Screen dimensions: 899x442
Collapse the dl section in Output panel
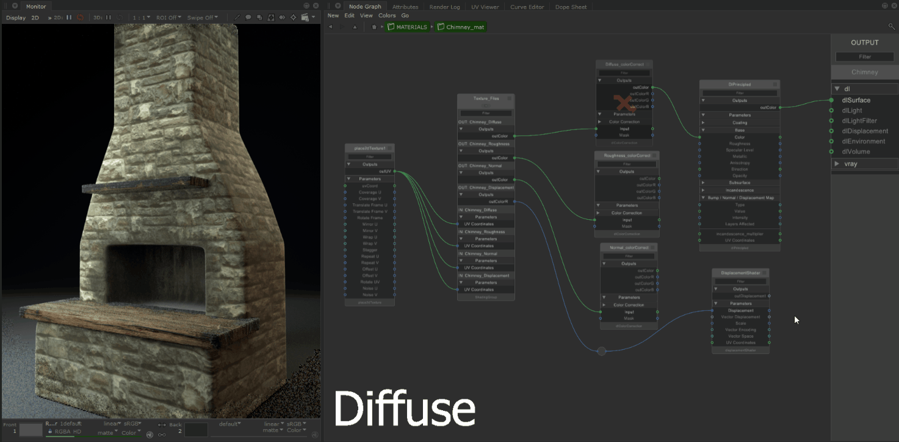(837, 89)
